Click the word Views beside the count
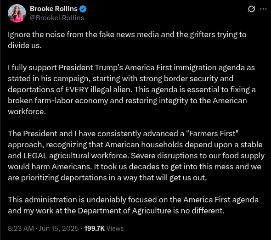Screen dimensions: 271x240 point(115,228)
